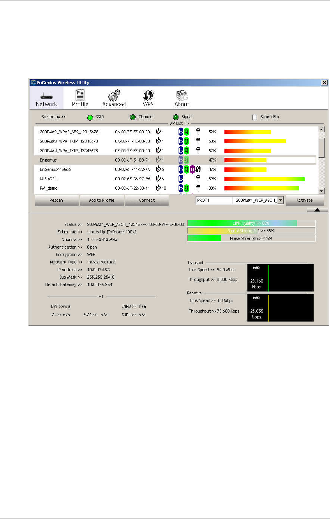Screen dimensions: 330x519
Task: Click the Noise Strength 26% bar
Action: pos(251,238)
